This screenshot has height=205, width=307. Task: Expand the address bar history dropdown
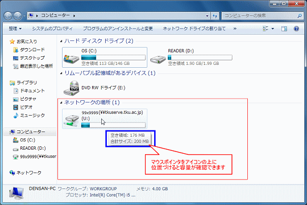tap(207, 16)
